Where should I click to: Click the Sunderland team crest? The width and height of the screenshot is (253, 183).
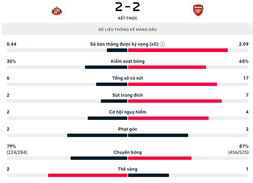(x=57, y=11)
